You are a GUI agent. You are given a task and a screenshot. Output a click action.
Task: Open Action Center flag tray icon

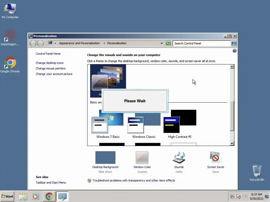tap(238, 196)
